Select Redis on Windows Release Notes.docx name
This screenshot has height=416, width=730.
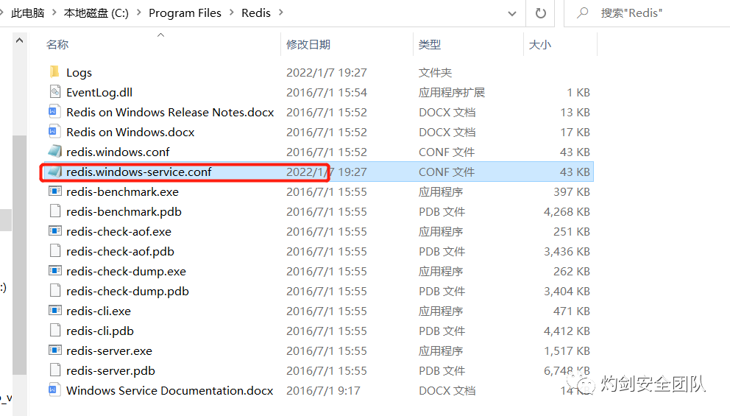(170, 112)
